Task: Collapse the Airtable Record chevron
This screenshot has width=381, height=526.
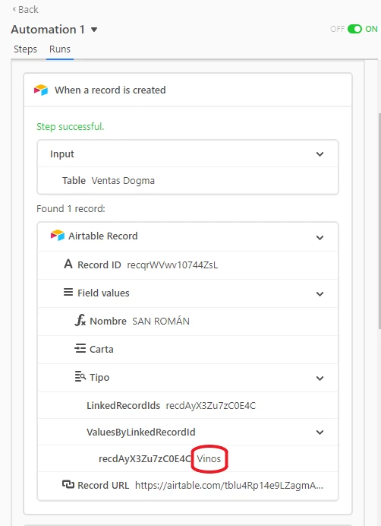Action: tap(320, 237)
